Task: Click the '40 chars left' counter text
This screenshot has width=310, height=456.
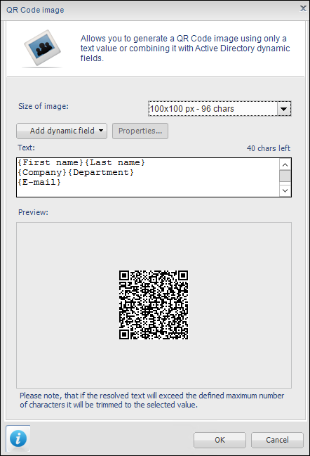Action: [x=269, y=148]
